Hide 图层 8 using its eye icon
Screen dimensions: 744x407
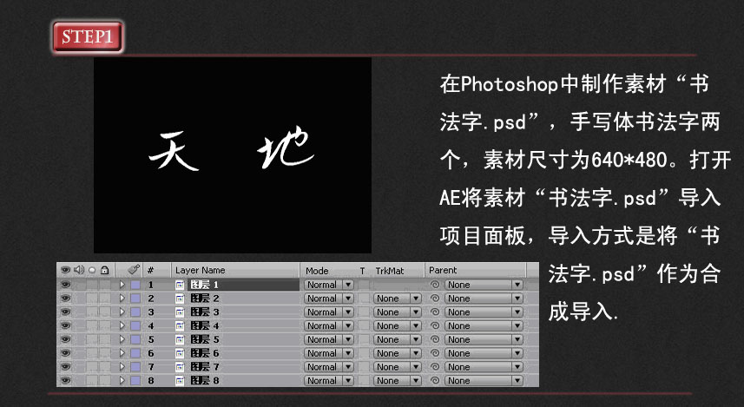pyautogui.click(x=65, y=380)
